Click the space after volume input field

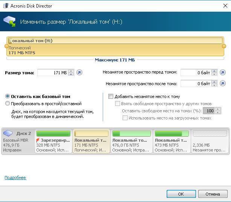(196, 84)
